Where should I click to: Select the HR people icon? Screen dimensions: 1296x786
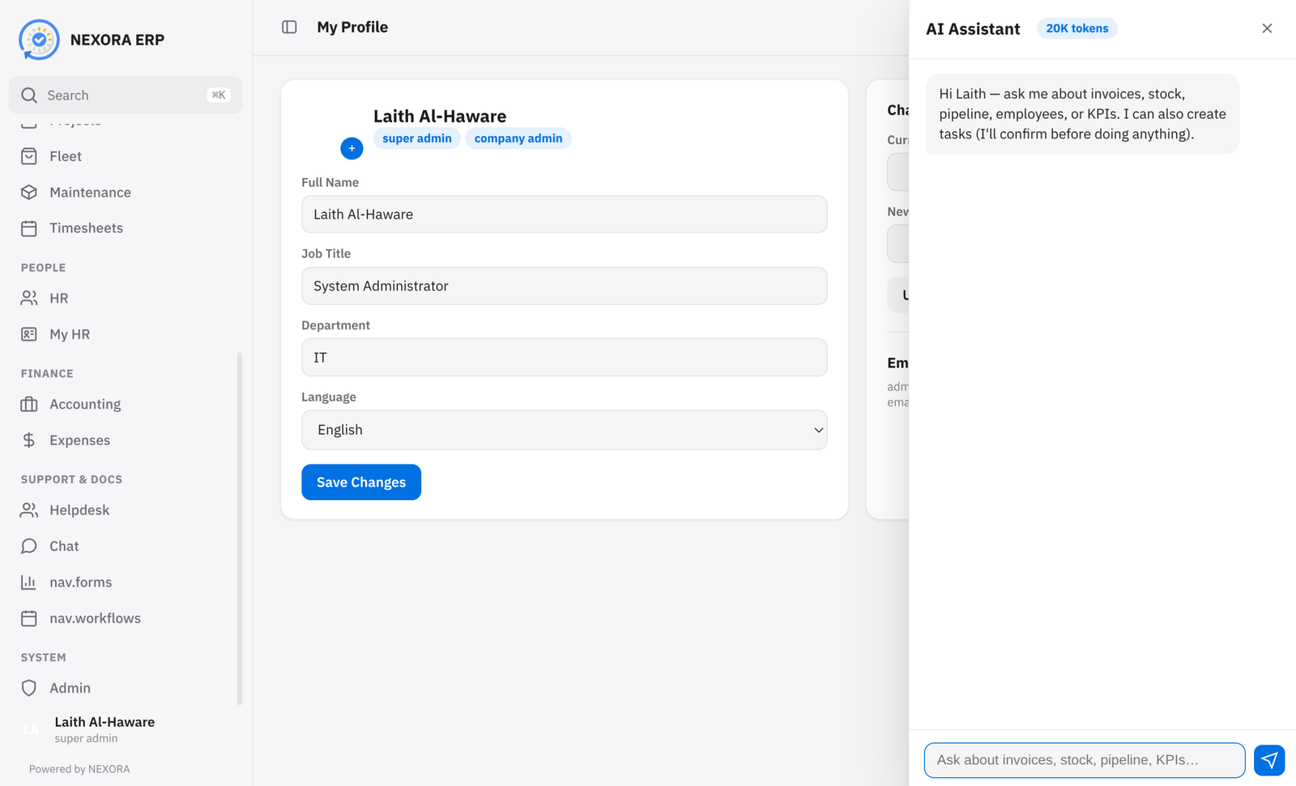[29, 299]
